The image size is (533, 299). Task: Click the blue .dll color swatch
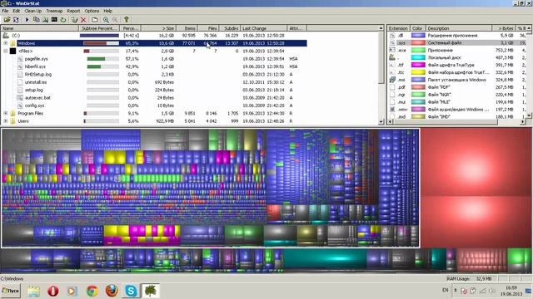(418, 35)
